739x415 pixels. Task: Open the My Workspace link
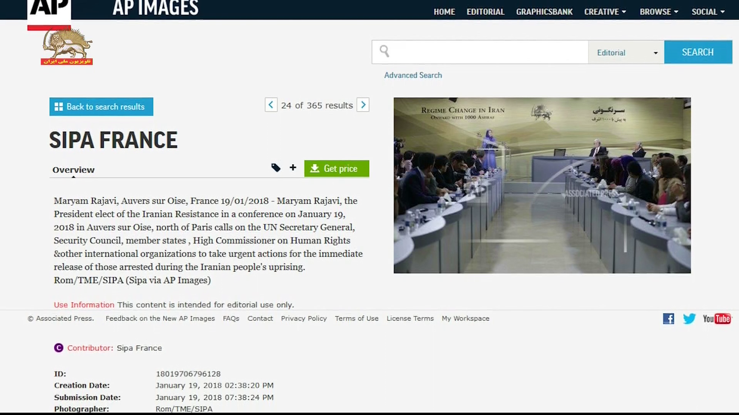coord(465,319)
